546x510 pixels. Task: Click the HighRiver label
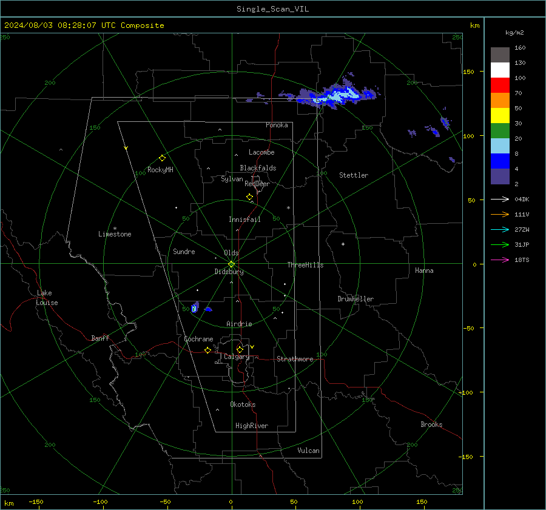pos(252,426)
